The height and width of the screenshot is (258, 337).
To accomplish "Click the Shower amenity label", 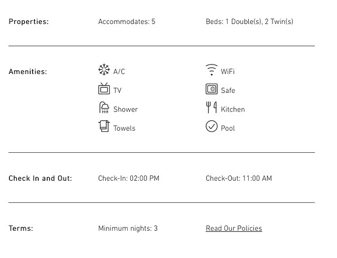I will (x=126, y=109).
